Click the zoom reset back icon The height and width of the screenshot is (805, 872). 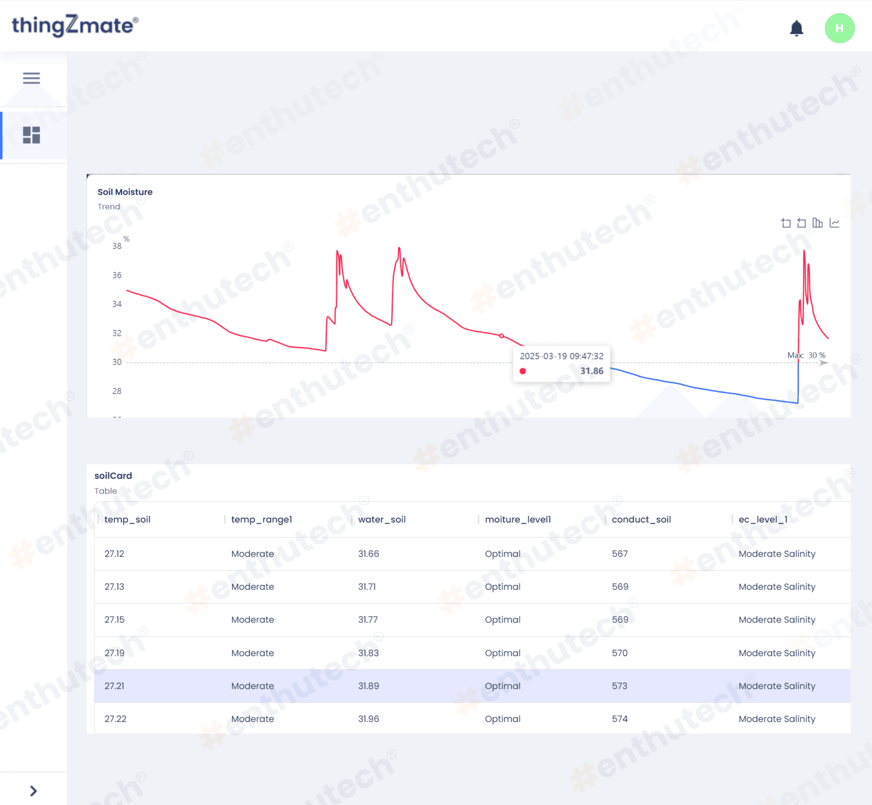[801, 223]
